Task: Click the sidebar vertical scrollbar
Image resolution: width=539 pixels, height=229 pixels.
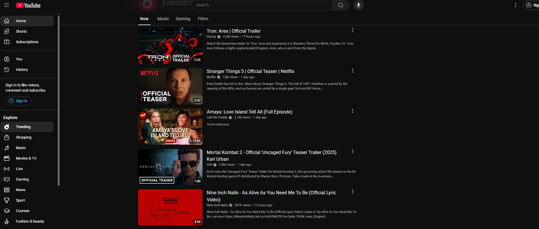Action: 59,101
